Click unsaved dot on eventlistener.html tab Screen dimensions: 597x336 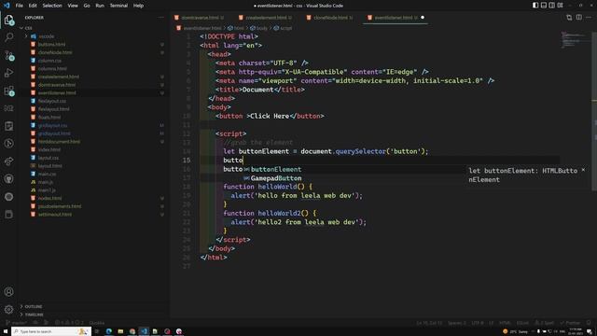423,18
